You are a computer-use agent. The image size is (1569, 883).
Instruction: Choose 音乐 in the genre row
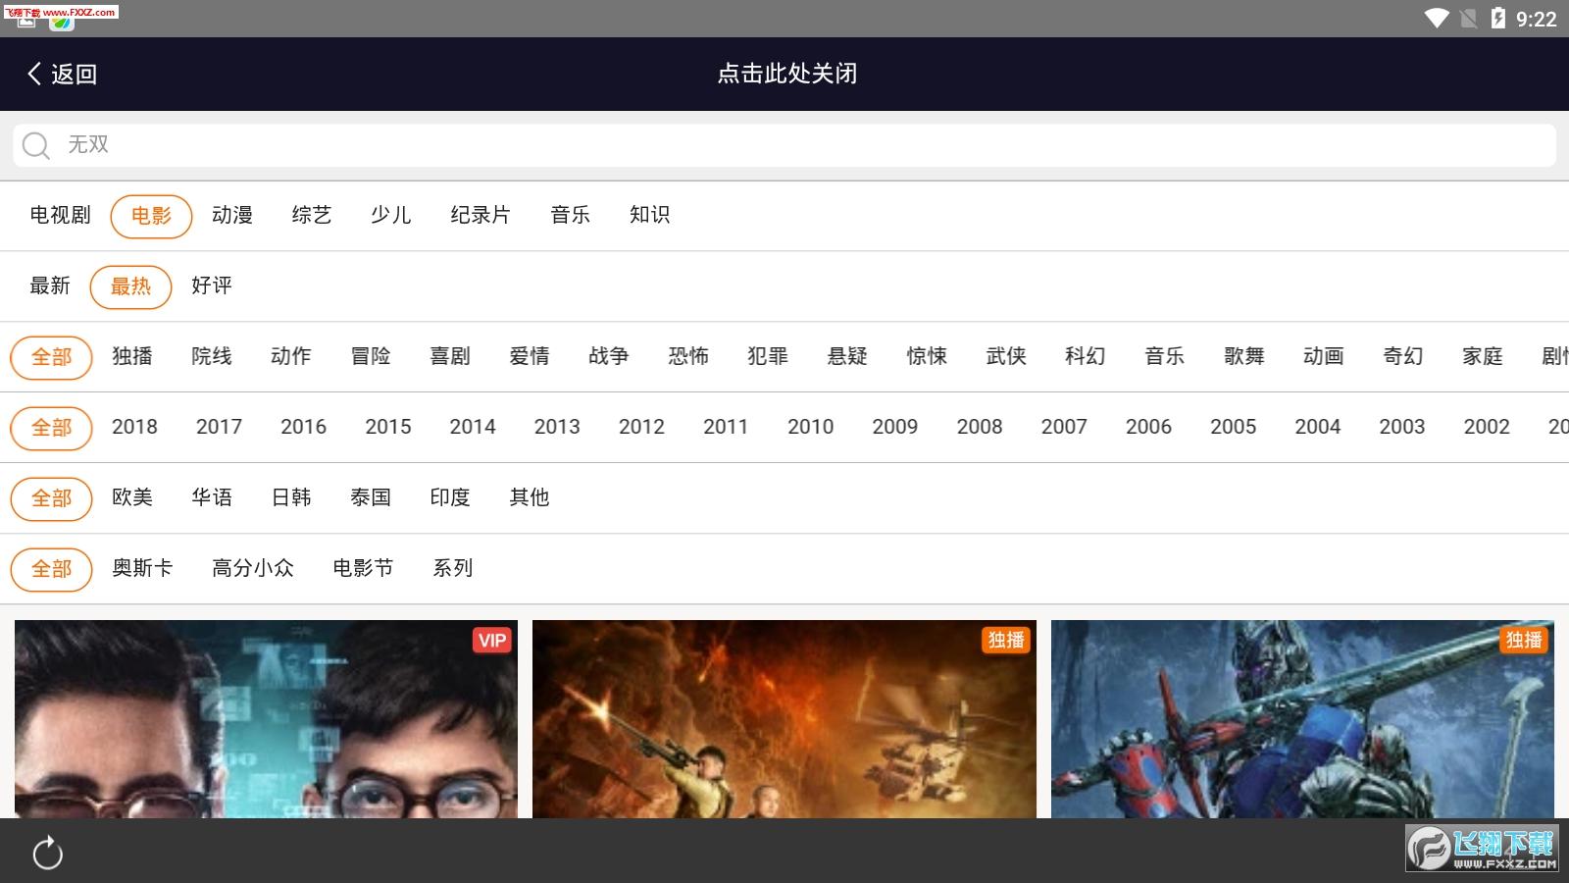coord(1165,356)
